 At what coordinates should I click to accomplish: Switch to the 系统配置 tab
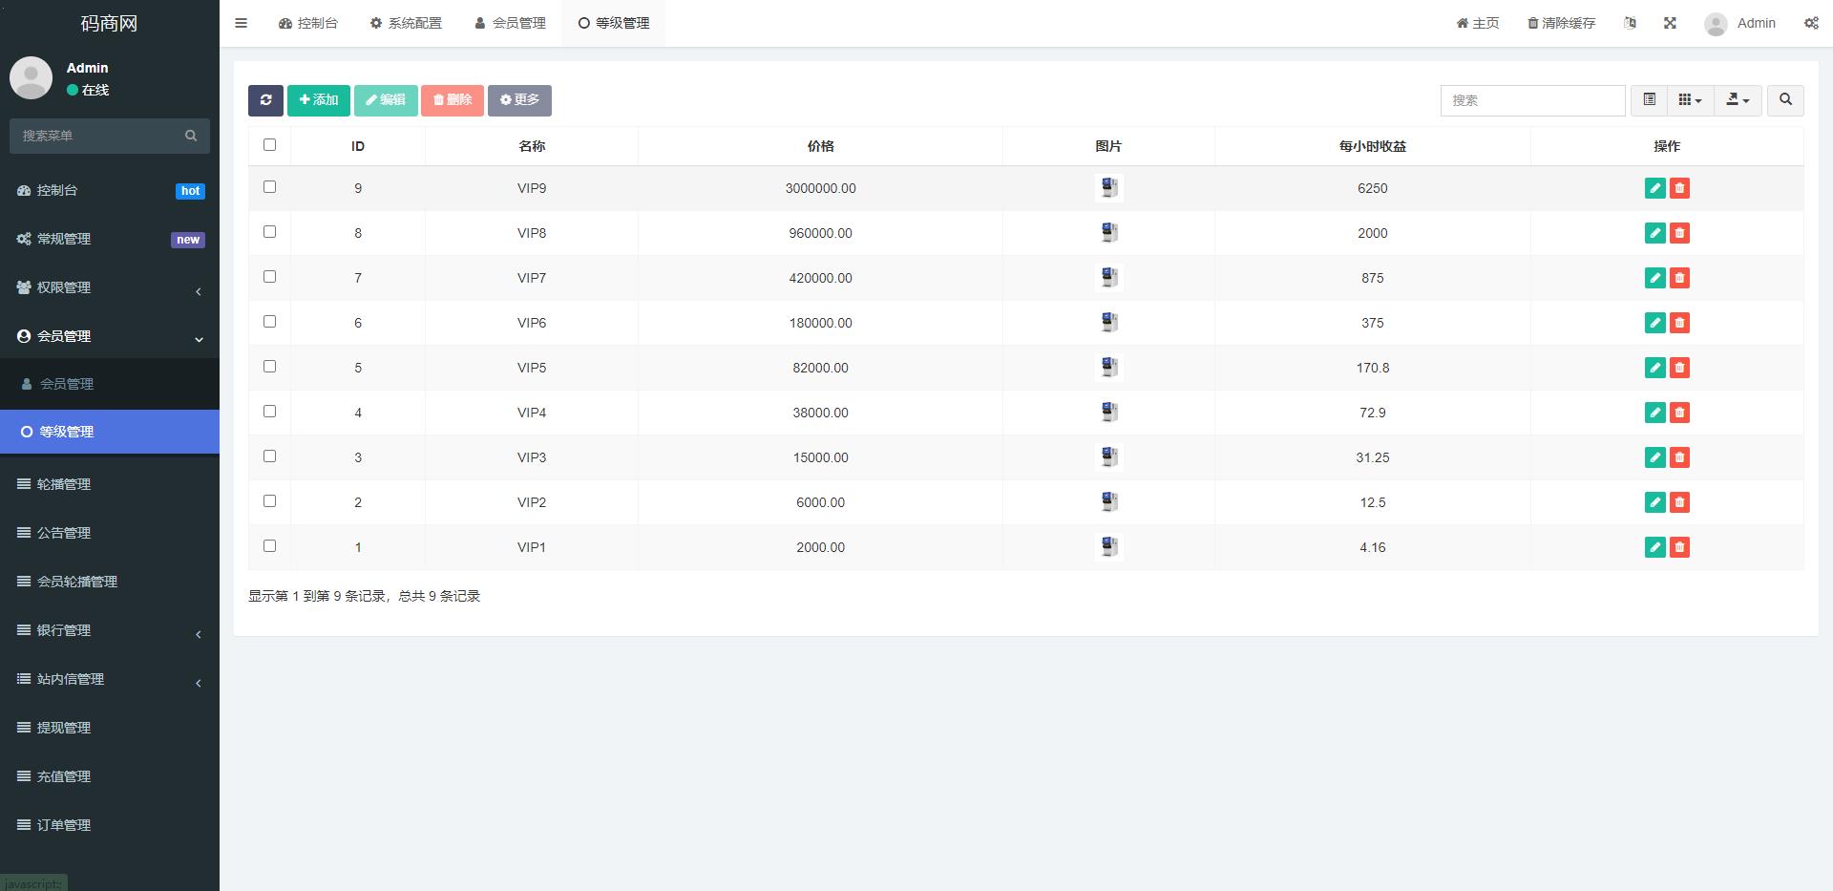(x=406, y=23)
